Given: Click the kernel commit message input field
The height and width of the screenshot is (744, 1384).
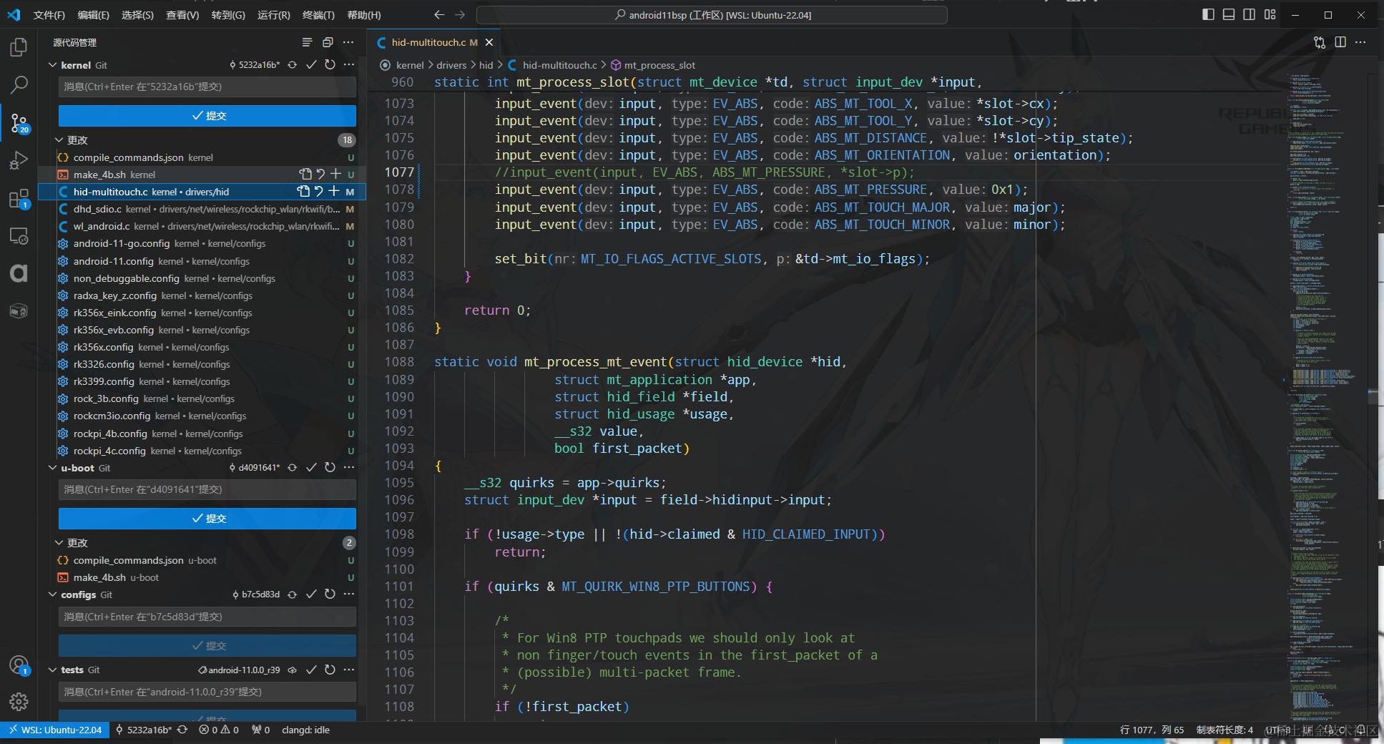Looking at the screenshot, I should click(207, 87).
